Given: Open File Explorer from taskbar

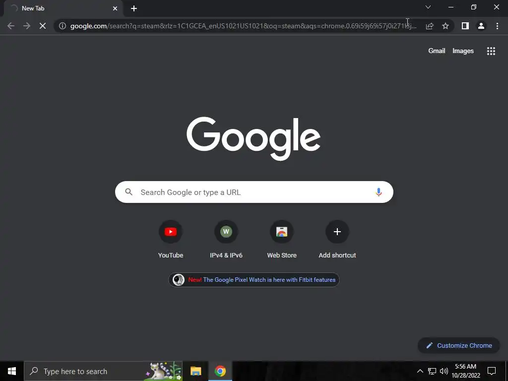Looking at the screenshot, I should pos(195,371).
